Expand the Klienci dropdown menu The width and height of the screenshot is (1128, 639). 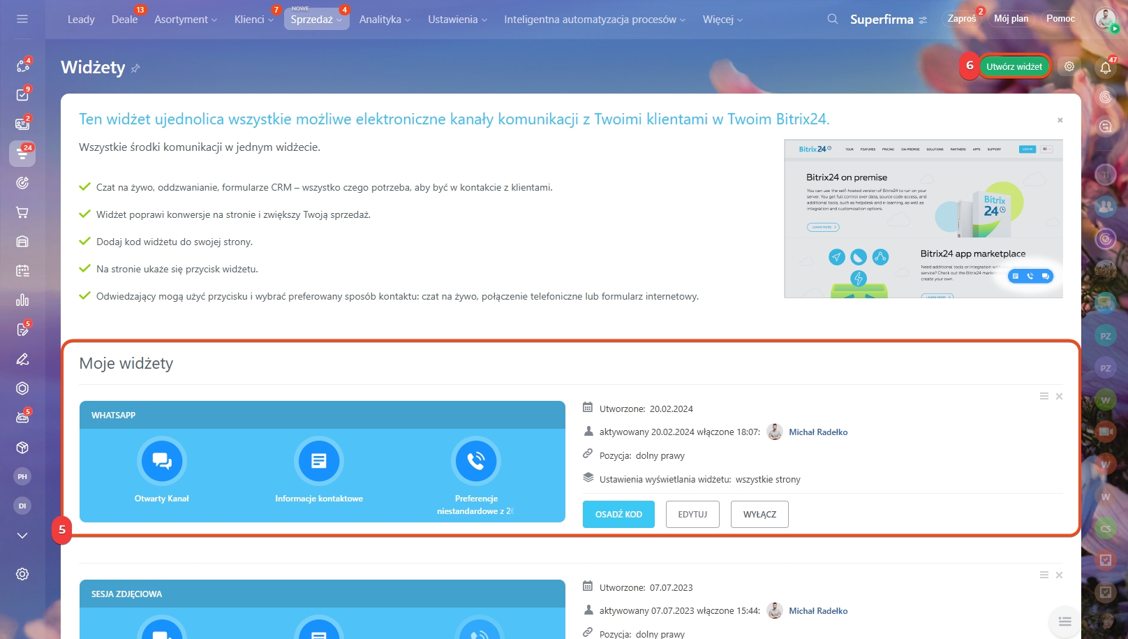[x=254, y=19]
